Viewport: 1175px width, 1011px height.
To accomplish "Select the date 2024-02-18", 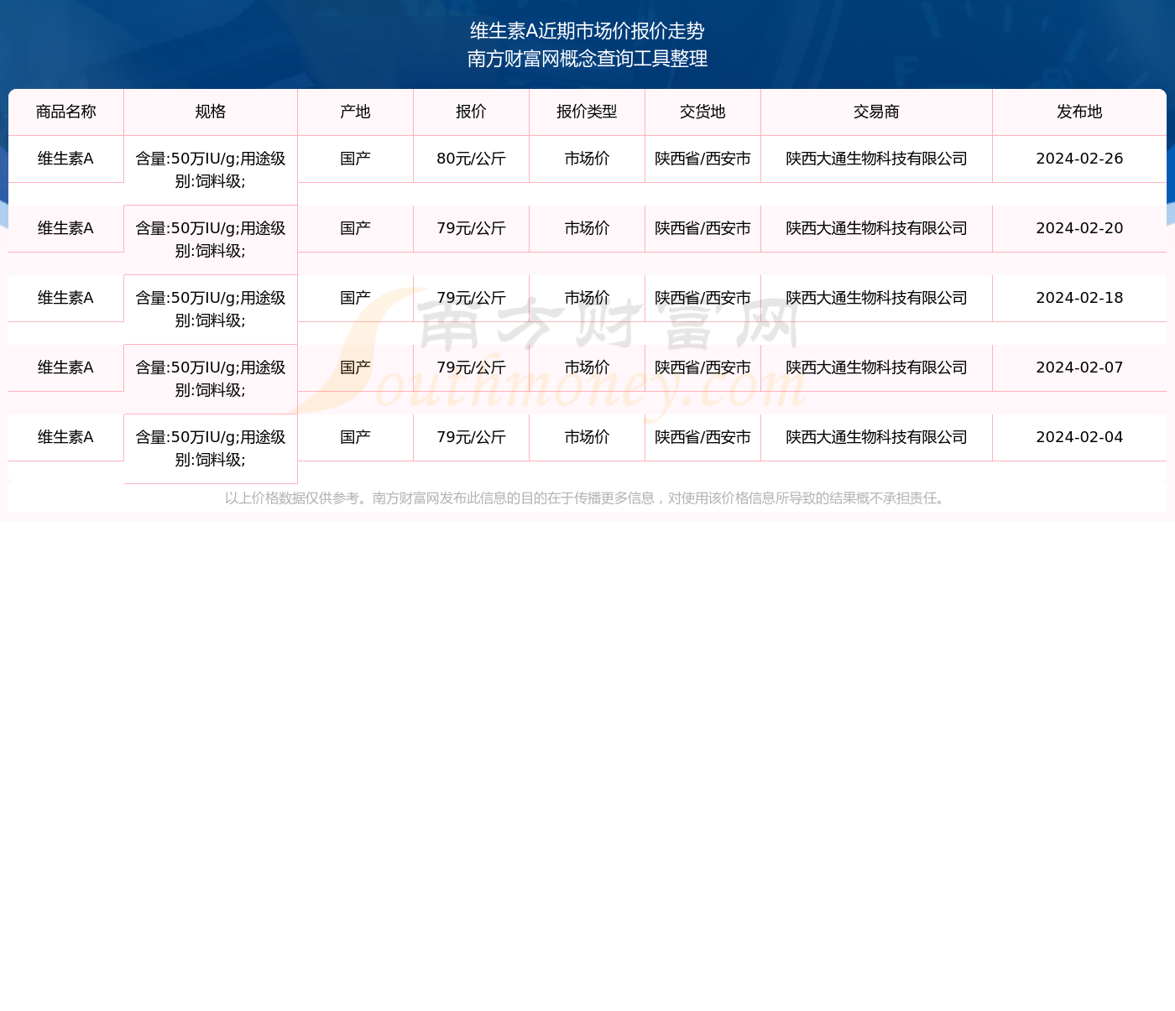I will pyautogui.click(x=1079, y=298).
